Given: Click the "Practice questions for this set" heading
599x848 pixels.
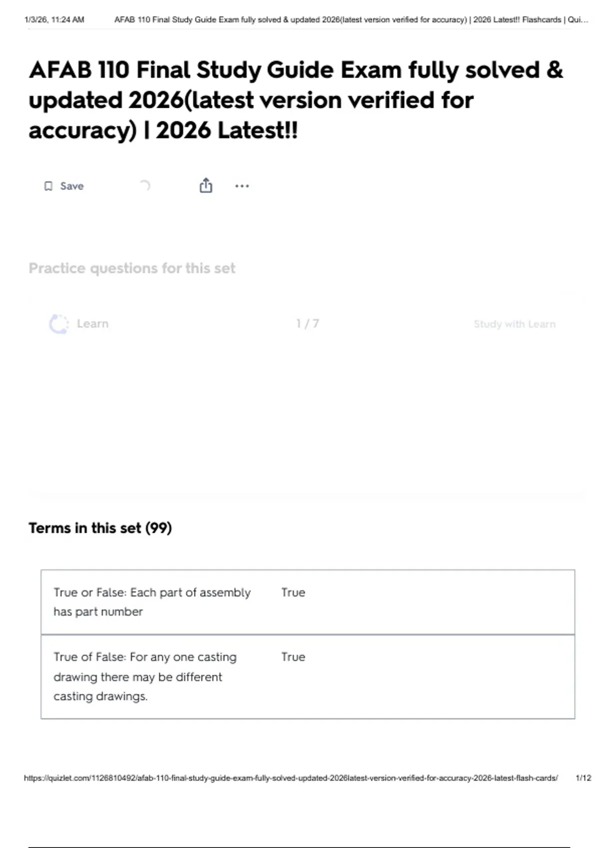Looking at the screenshot, I should click(132, 268).
